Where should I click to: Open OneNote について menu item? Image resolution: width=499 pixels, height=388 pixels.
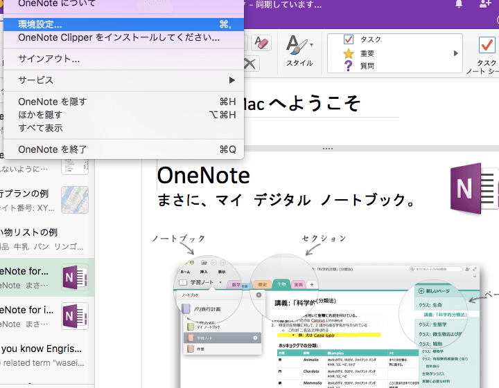123,4
